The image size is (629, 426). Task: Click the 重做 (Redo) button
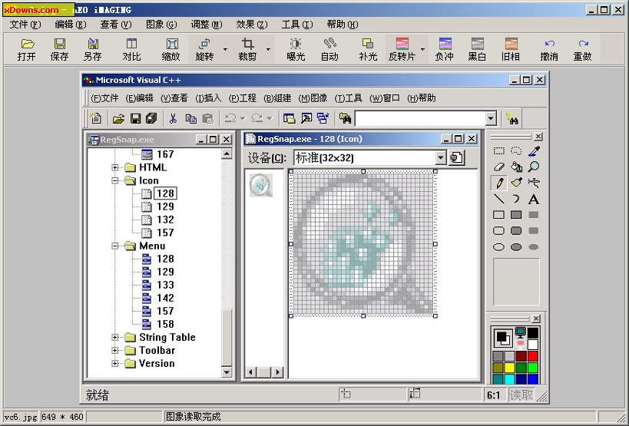click(582, 49)
